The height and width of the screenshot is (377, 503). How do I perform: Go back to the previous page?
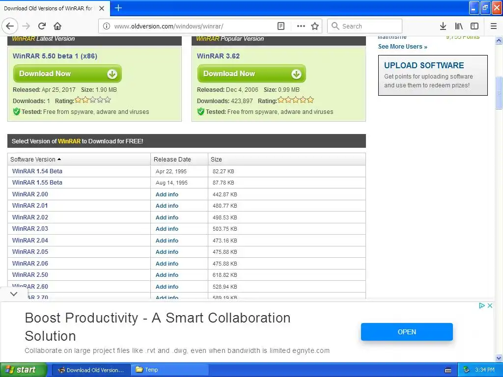coord(10,27)
